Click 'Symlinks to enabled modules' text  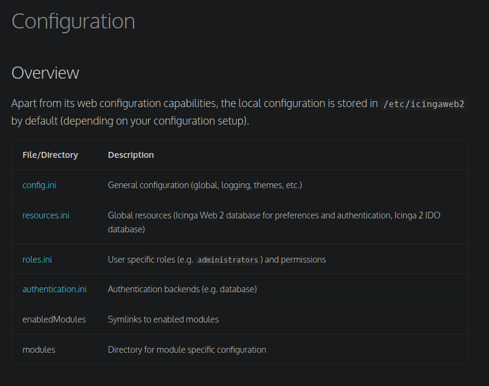(x=163, y=319)
